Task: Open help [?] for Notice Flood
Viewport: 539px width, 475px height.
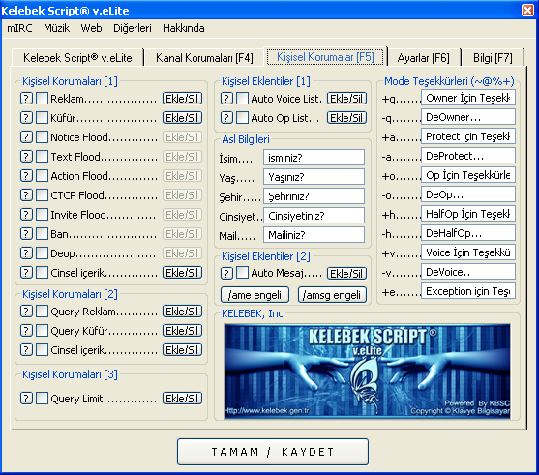Action: (x=26, y=137)
